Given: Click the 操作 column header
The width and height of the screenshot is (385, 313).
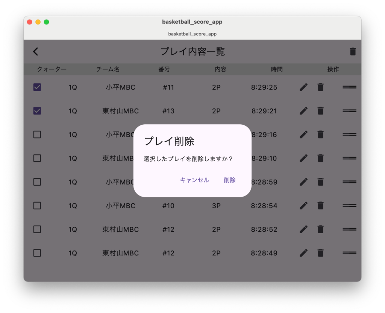Looking at the screenshot, I should click(333, 69).
